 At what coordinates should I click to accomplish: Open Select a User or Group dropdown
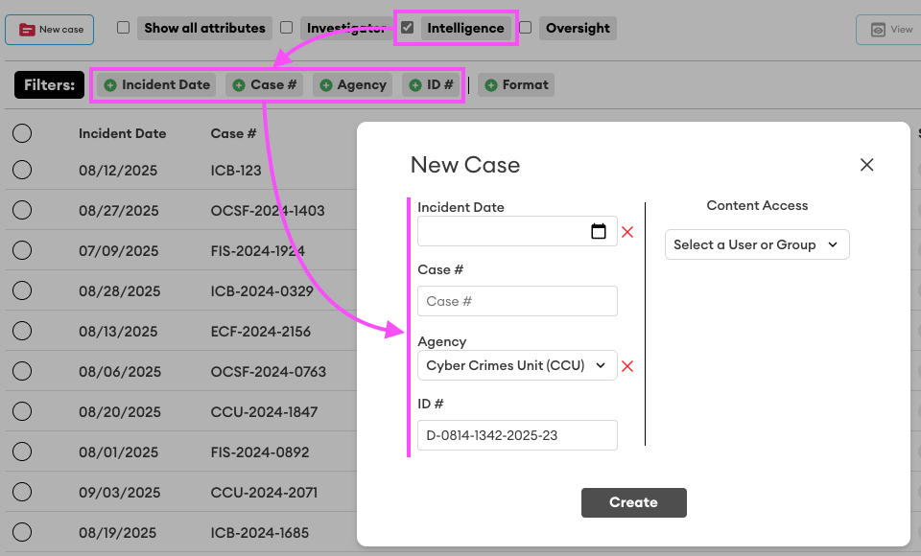(x=757, y=244)
